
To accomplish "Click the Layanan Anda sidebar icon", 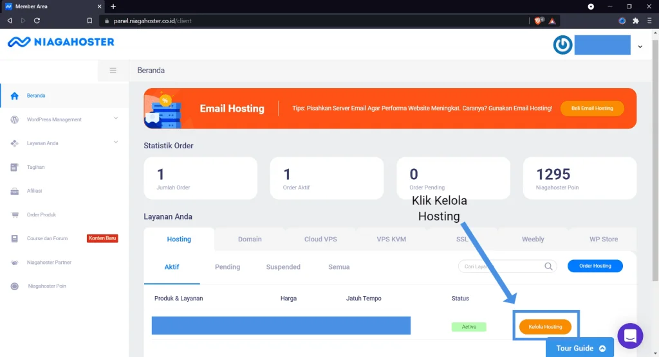I will point(14,143).
